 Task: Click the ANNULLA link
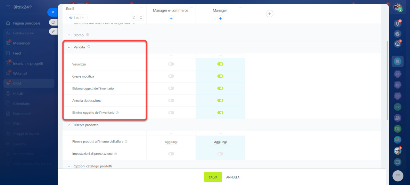click(233, 177)
